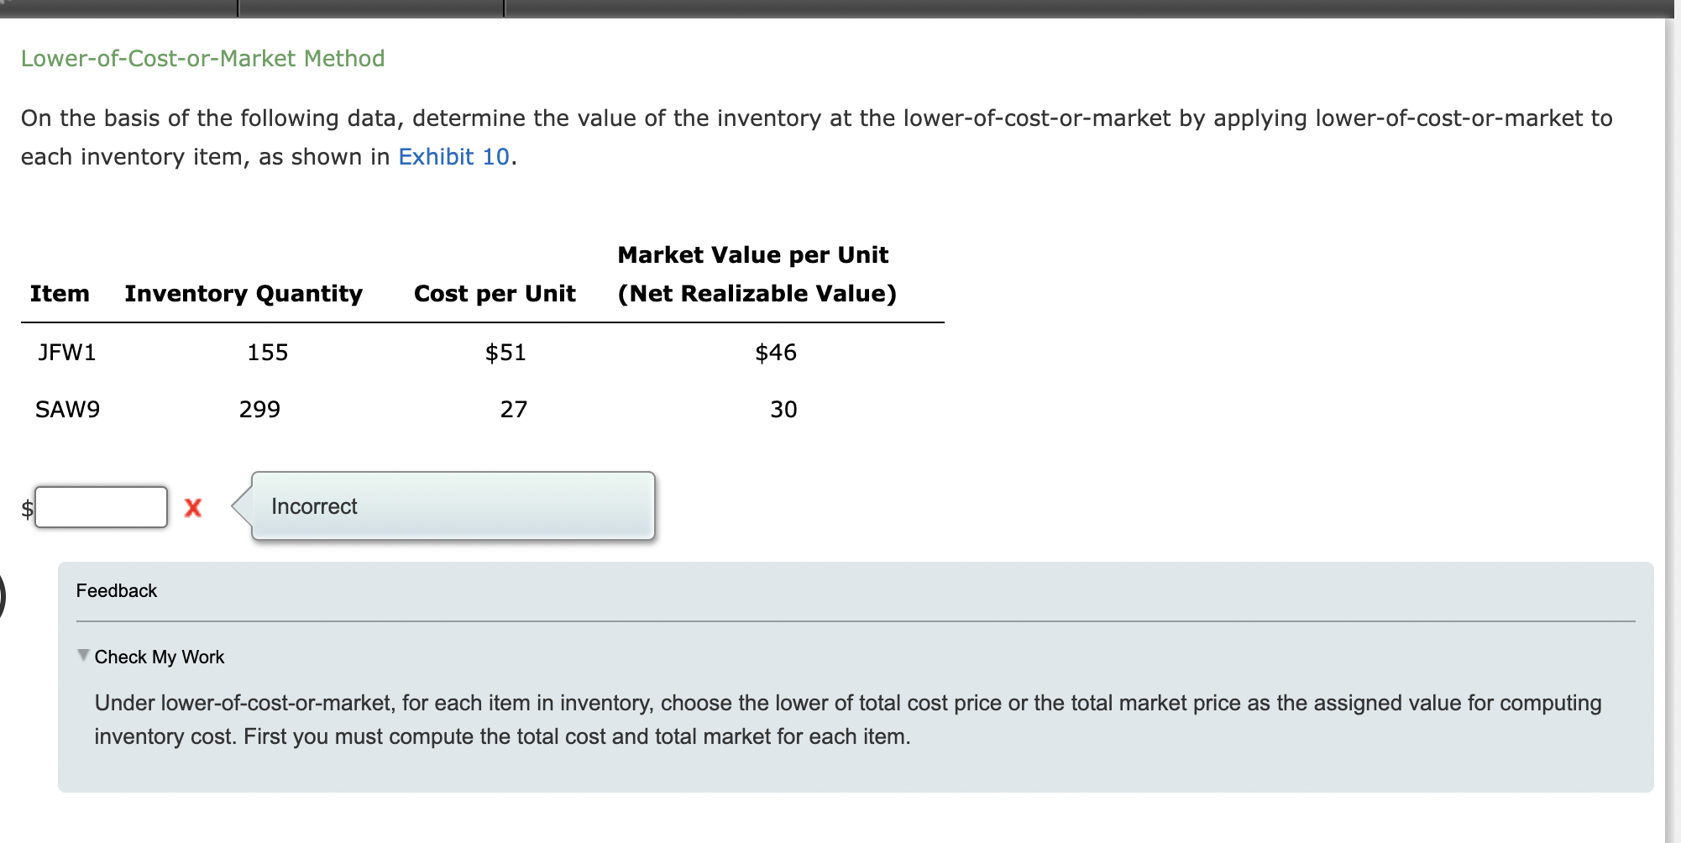Viewport: 1681px width, 843px height.
Task: Click the Item column header
Action: [x=60, y=293]
